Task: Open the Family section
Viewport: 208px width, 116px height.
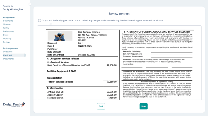Action: (x=6, y=28)
